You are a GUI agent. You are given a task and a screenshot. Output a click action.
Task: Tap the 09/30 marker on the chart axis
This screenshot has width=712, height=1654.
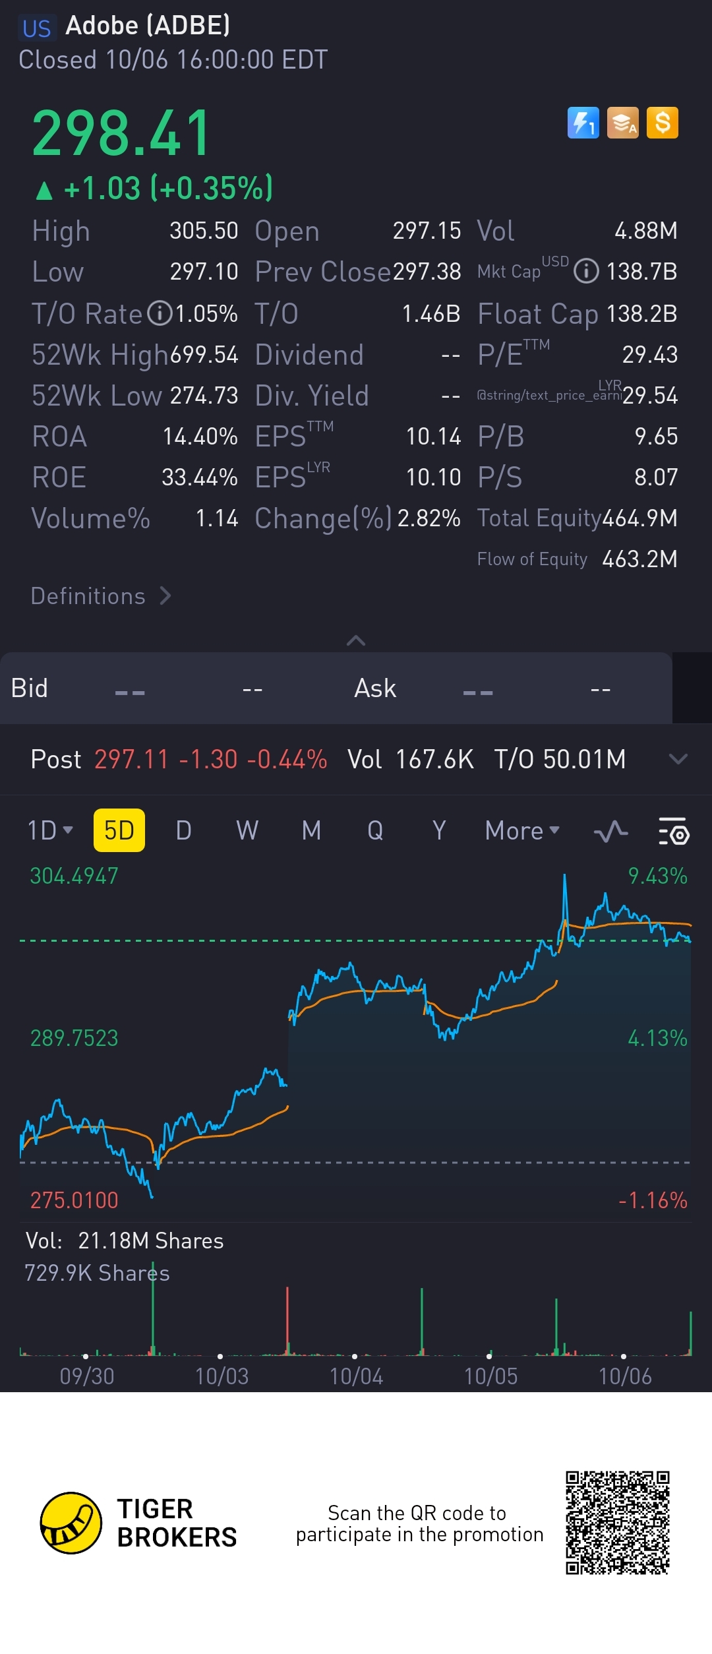click(x=86, y=1357)
